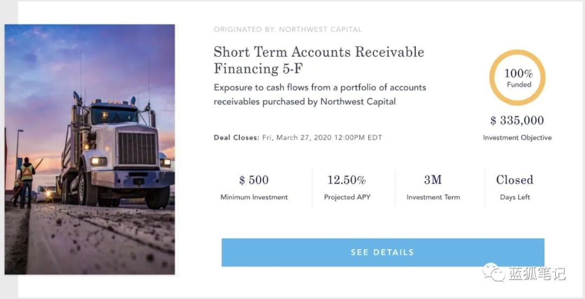The width and height of the screenshot is (585, 299).
Task: Click the Chinese watermark text beside WeChat logo
Action: (536, 274)
